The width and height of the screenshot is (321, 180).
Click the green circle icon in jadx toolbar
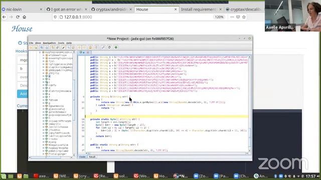coord(116,47)
